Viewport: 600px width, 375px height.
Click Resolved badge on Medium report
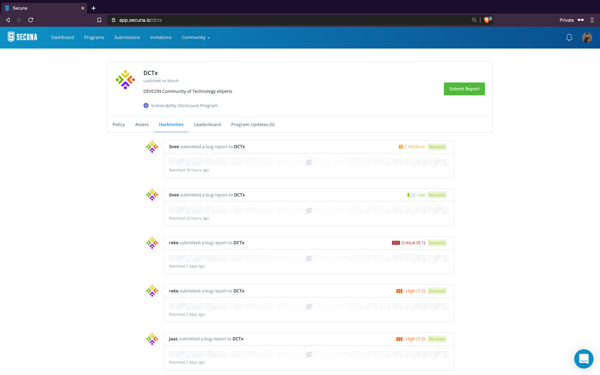click(437, 147)
